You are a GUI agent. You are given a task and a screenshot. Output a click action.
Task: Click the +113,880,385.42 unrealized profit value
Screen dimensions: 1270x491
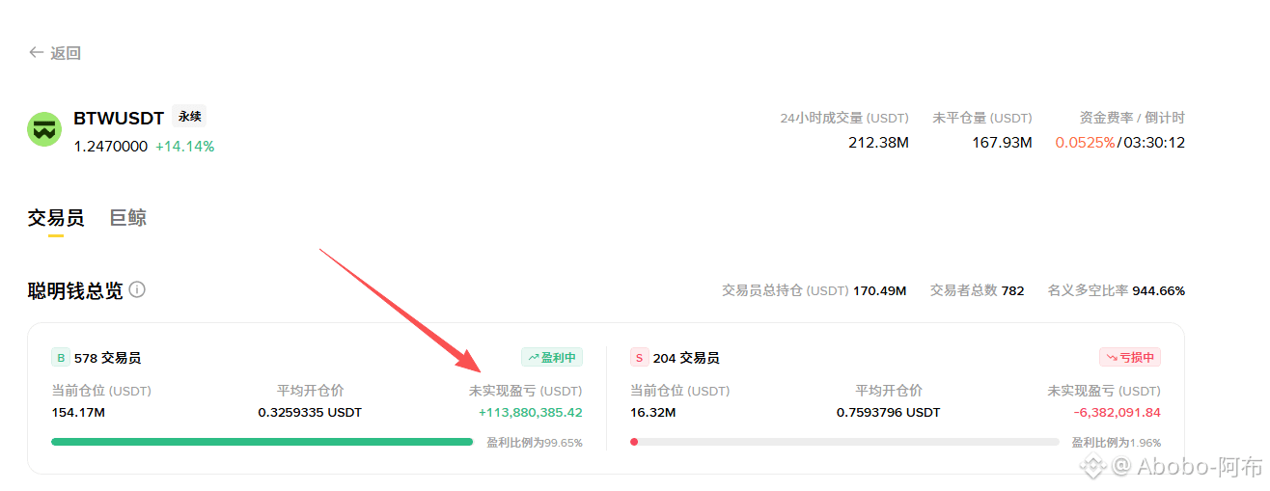531,413
